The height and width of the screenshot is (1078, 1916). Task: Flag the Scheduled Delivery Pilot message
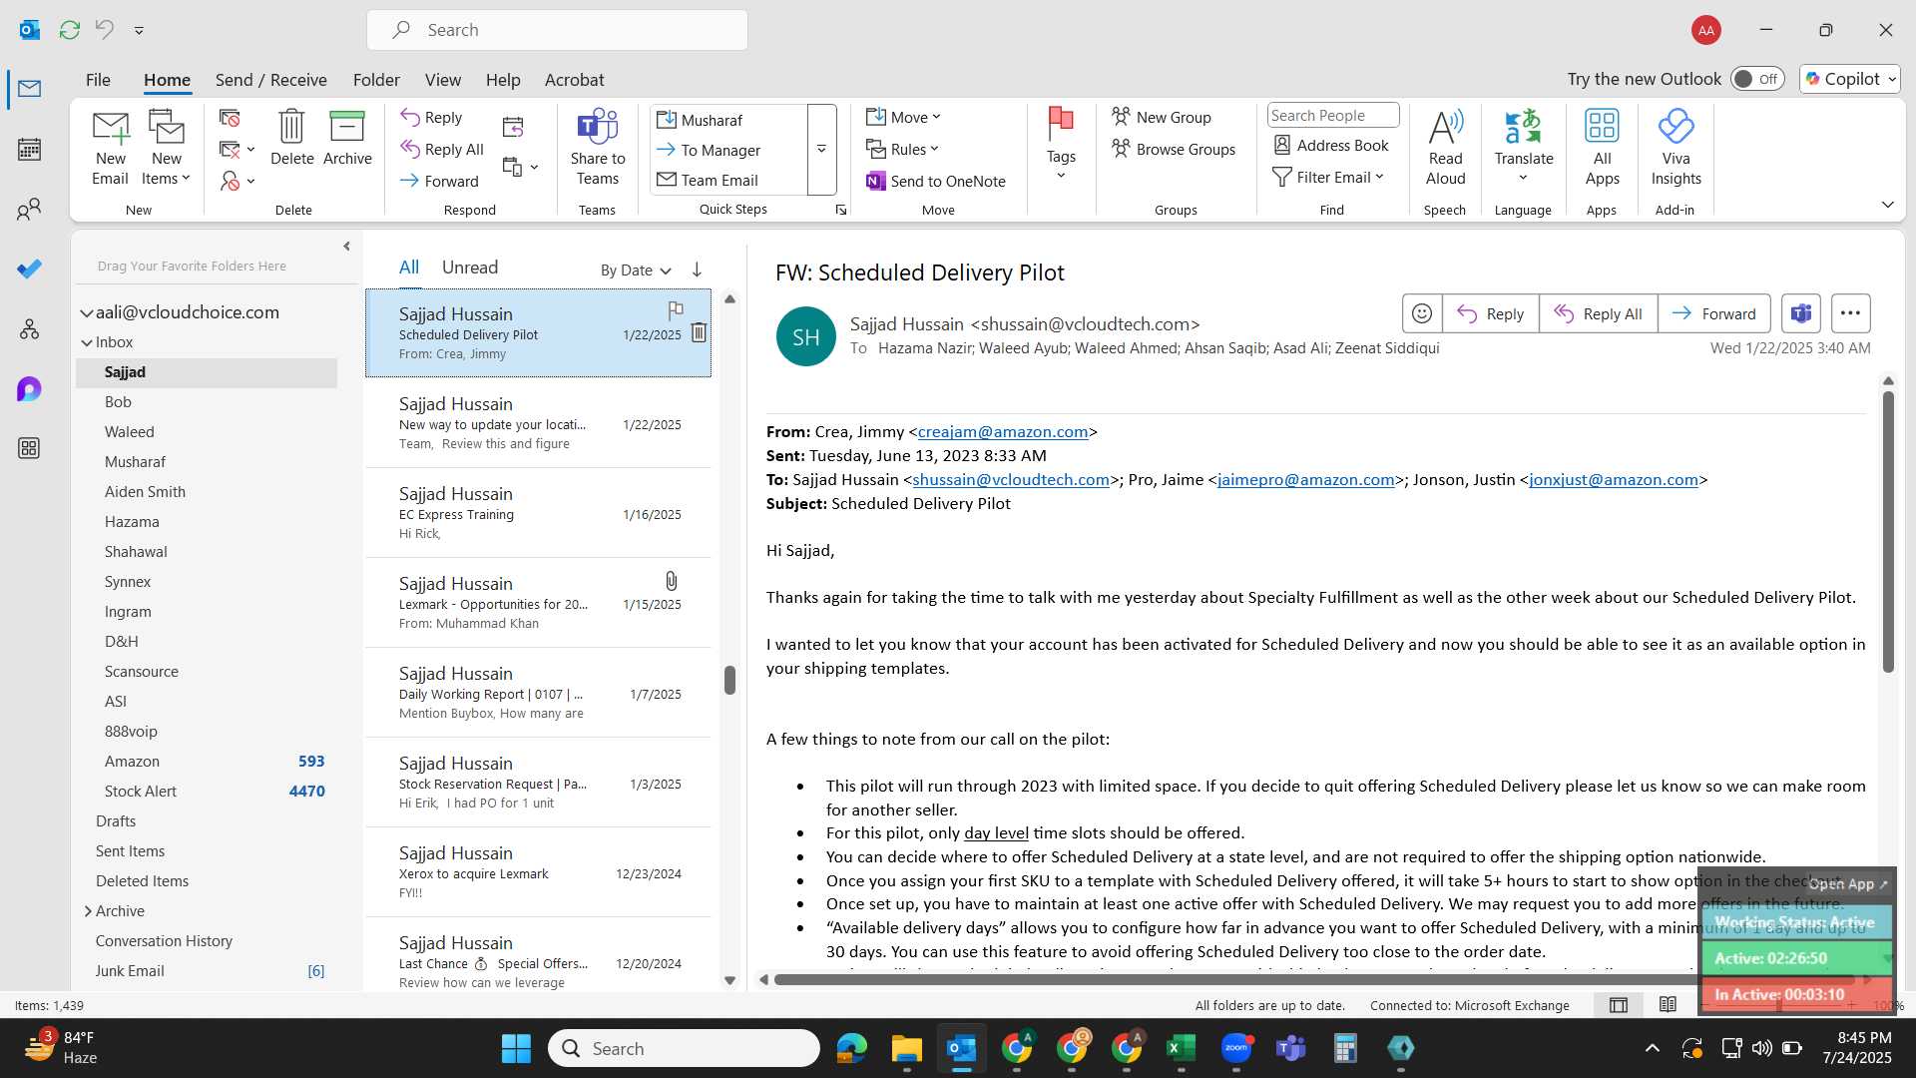point(676,309)
